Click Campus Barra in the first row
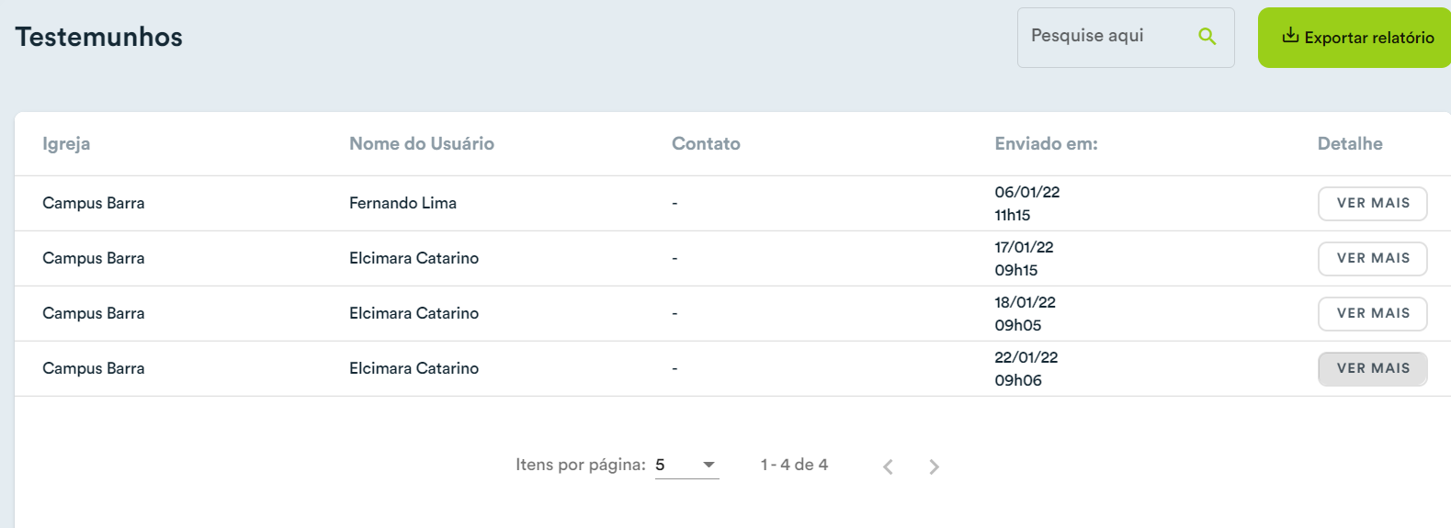1451x528 pixels. pos(94,203)
